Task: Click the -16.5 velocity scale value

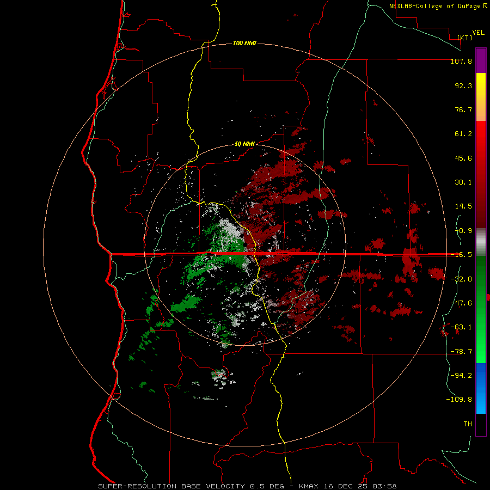Action: pos(461,255)
